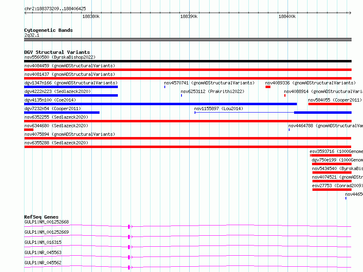Screen dimensions: 363x272
Task: Click the right arrow on the ruler
Action: [x=350, y=13]
